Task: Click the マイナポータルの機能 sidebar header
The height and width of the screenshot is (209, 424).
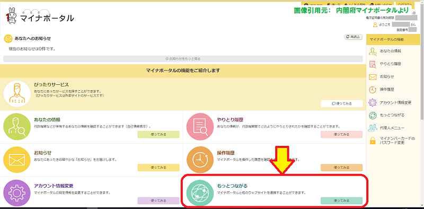Action: pos(393,40)
